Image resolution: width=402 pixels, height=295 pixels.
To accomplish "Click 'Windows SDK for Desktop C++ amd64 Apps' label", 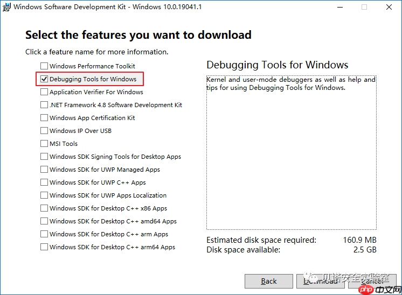I will tap(113, 221).
